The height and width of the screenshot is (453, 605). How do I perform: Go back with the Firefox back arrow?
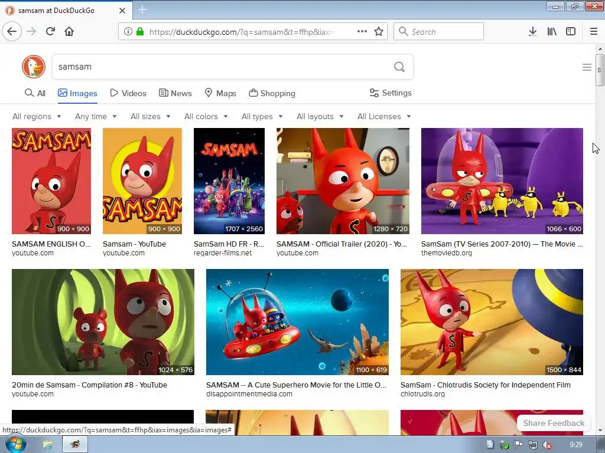tap(12, 31)
